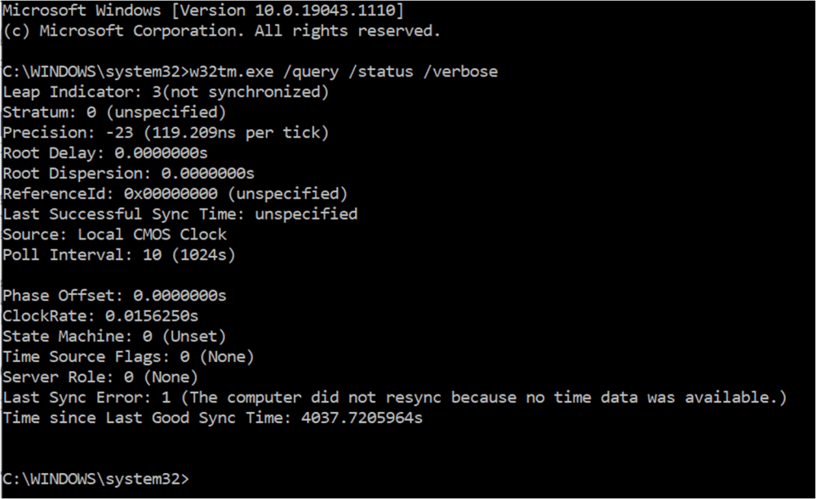Click the Poll Interval 10 (1024s) line

(119, 254)
